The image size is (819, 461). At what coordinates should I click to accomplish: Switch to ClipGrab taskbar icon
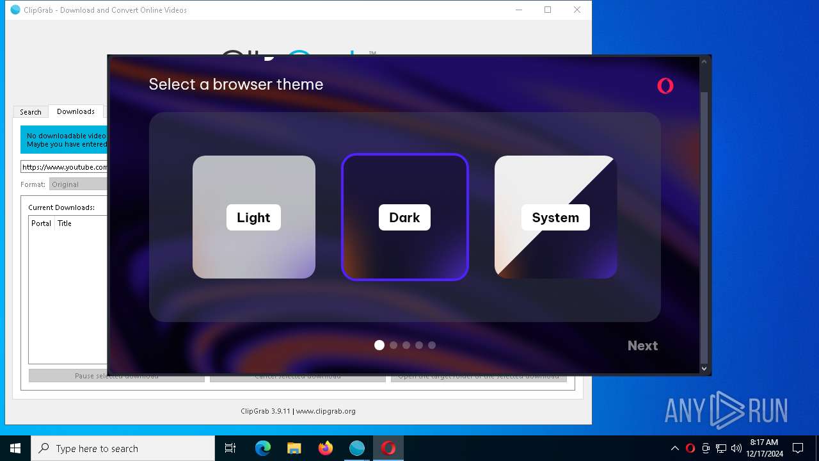tap(356, 448)
